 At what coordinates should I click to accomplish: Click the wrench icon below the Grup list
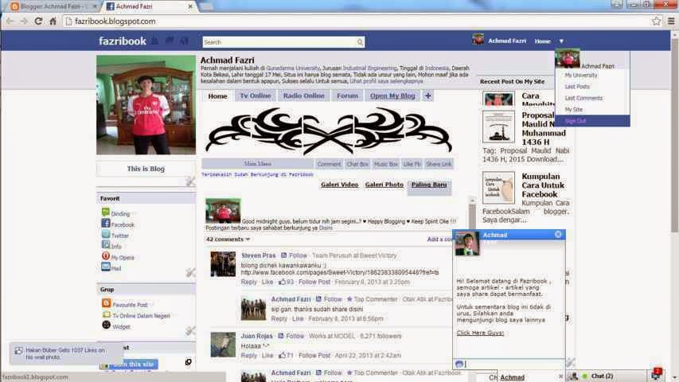point(190,331)
